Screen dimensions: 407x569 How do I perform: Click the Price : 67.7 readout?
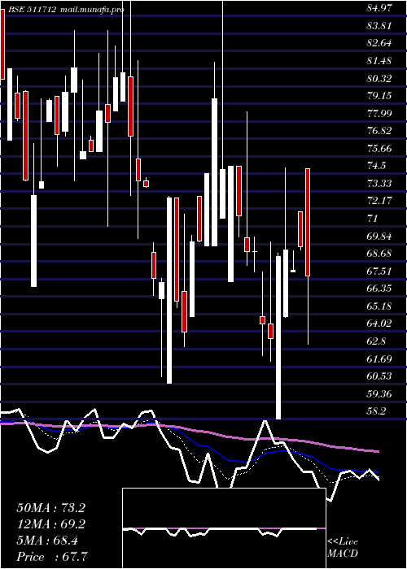click(x=52, y=557)
